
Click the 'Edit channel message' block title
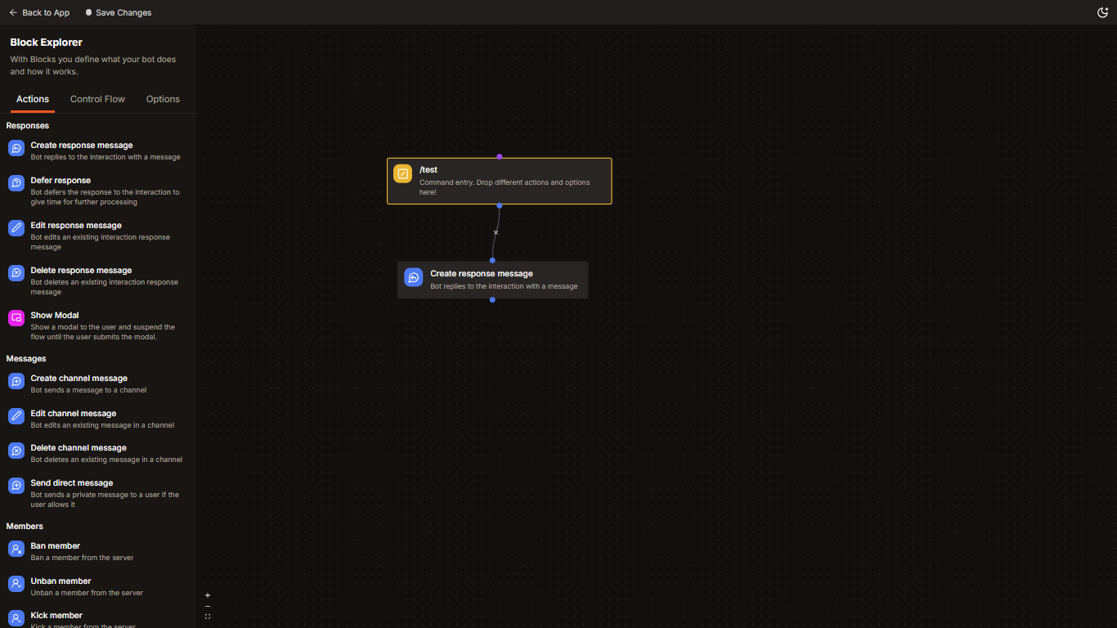point(74,413)
